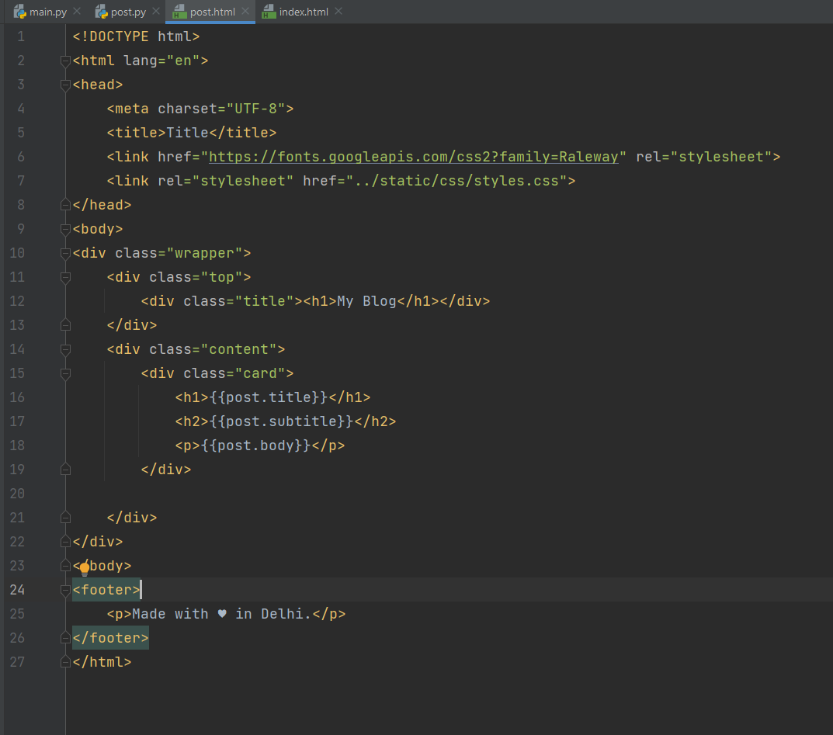The height and width of the screenshot is (735, 833).
Task: Click line number 20 in the gutter
Action: pyautogui.click(x=17, y=494)
